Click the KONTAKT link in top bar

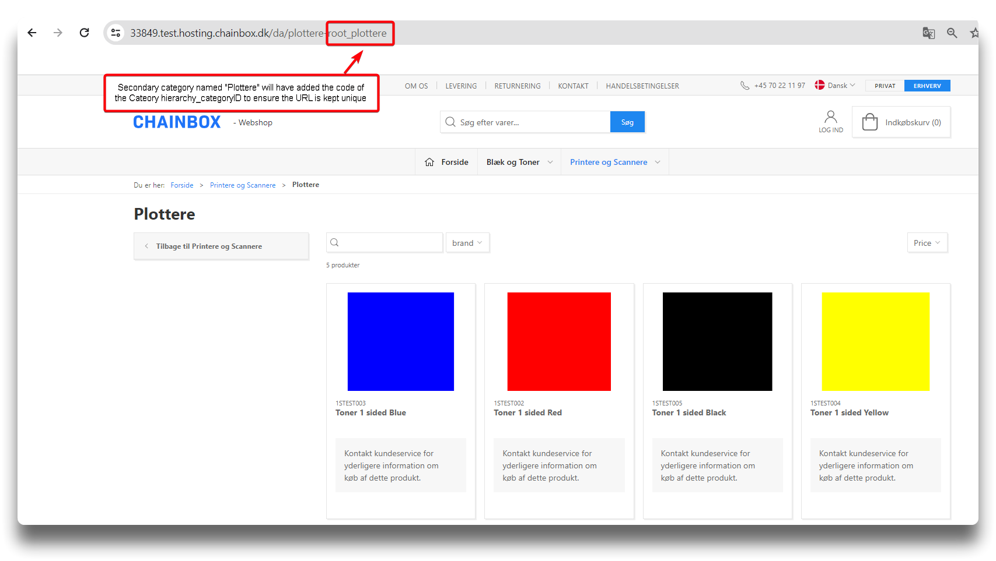point(573,86)
